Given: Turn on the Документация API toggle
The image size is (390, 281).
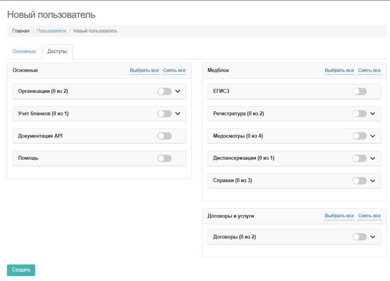Looking at the screenshot, I should click(164, 136).
